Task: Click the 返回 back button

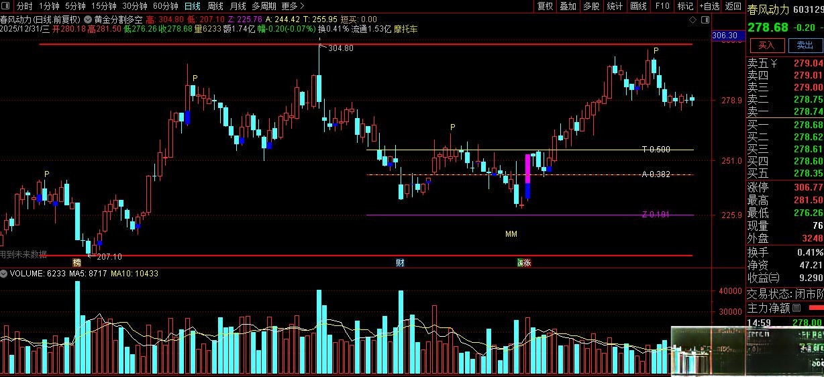Action: coord(733,6)
